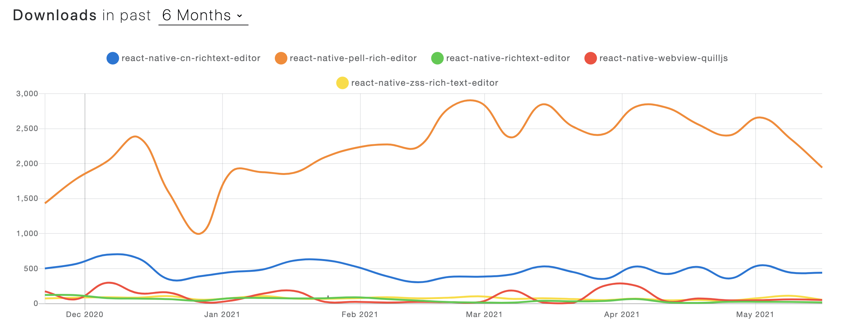Viewport: 845px width, 336px height.
Task: Click the dropdown chevron next to 6 Months
Action: (240, 16)
